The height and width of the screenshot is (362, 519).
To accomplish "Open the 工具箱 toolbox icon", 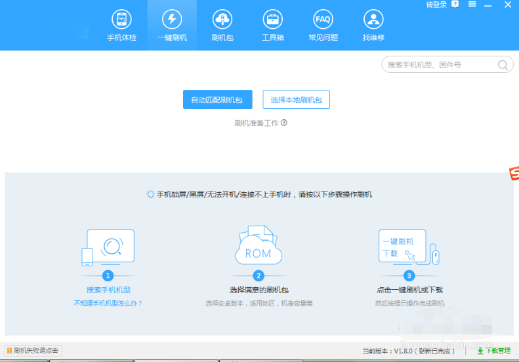I will coord(272,25).
